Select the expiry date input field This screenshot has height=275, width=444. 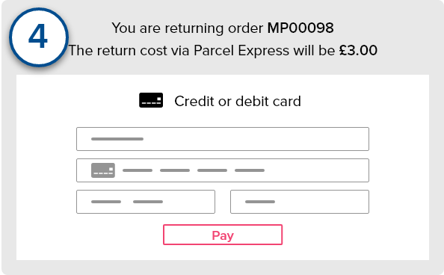[x=146, y=202]
